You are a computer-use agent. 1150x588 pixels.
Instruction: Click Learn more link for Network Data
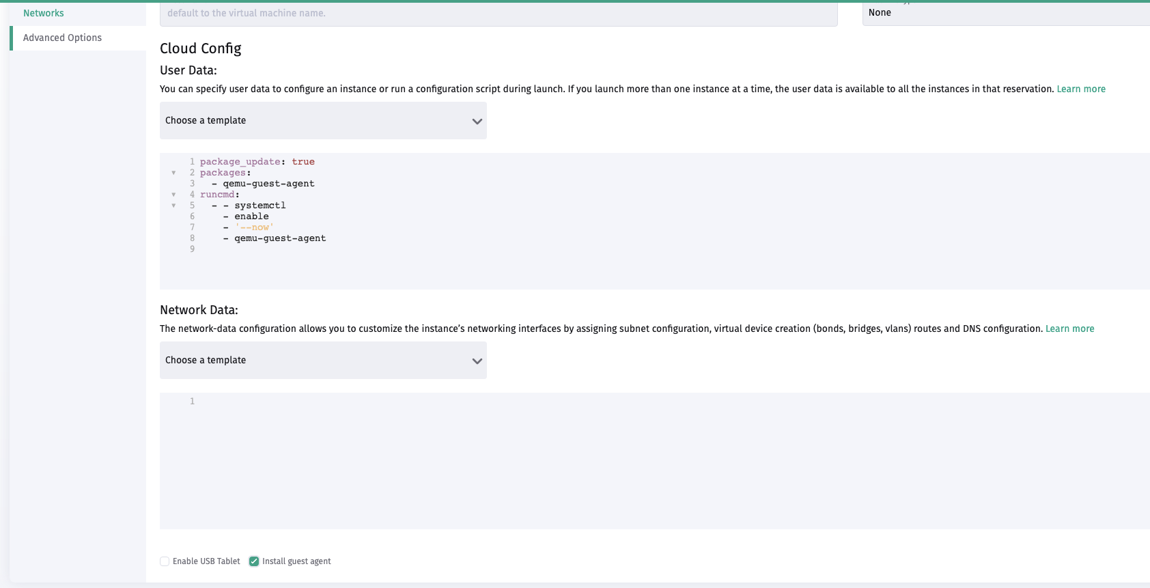point(1069,328)
